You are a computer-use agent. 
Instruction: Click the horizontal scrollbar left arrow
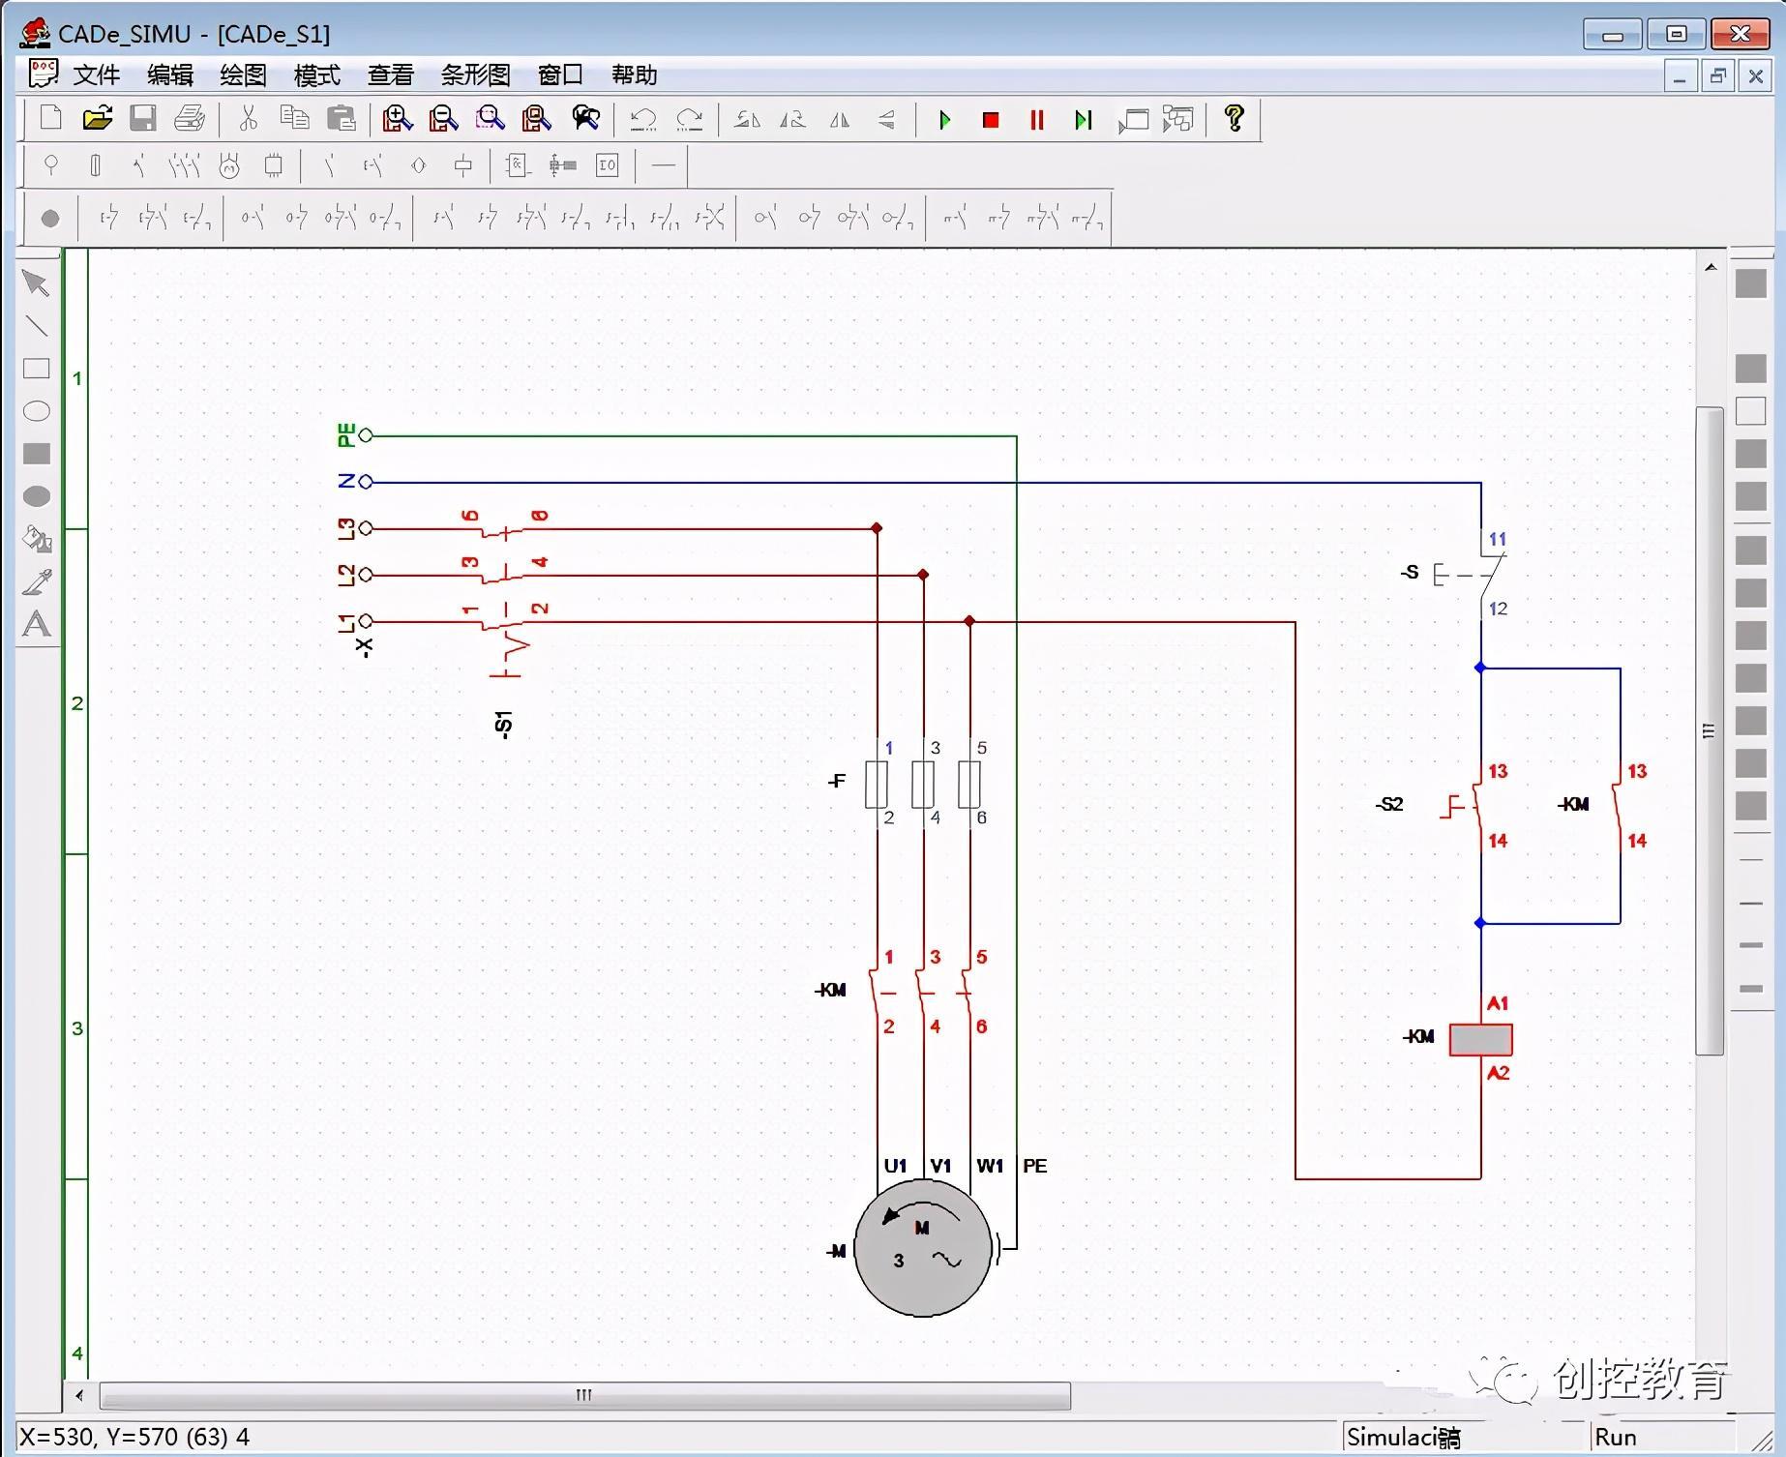coord(79,1395)
